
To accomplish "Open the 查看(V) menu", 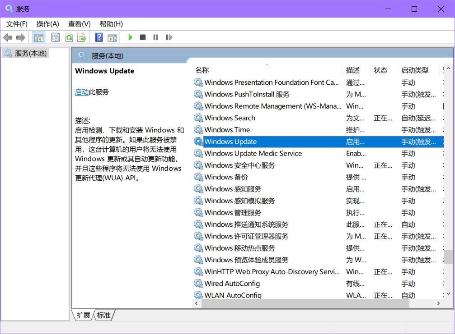I will [79, 24].
